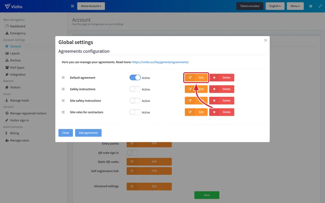Open the Menu dropdown
325x203 pixels.
[295, 6]
